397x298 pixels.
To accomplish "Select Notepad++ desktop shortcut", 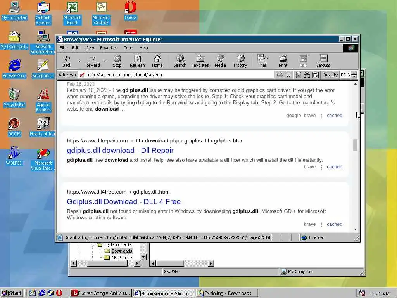I will tap(43, 69).
